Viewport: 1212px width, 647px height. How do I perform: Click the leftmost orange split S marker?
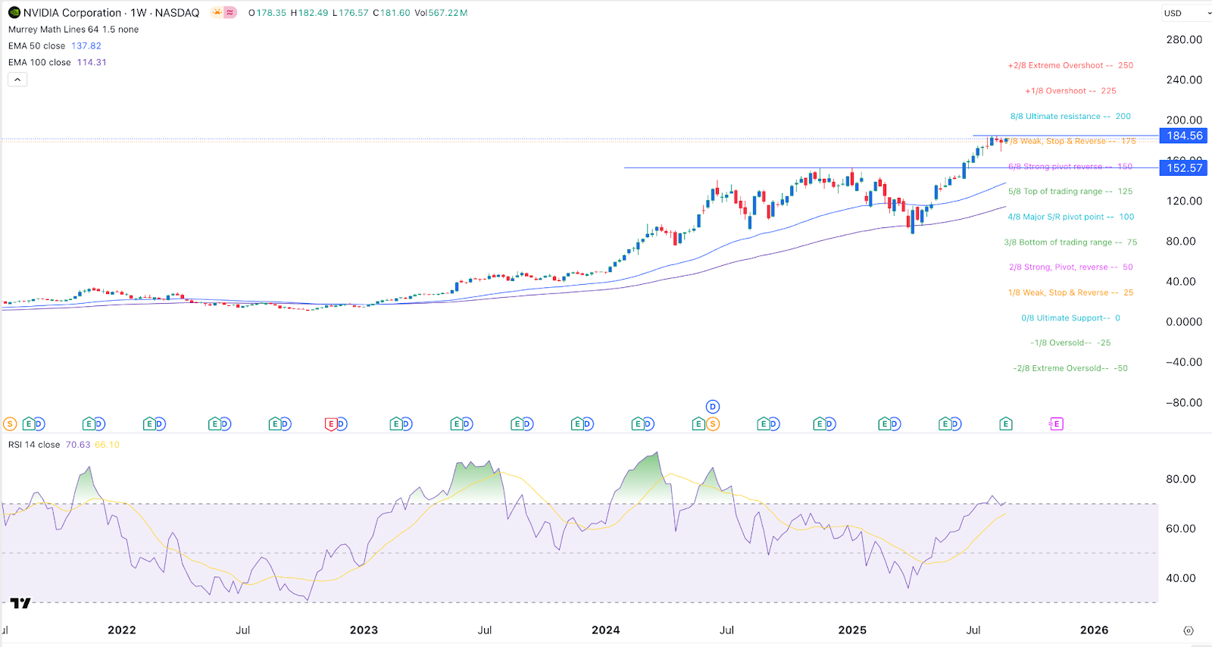[x=10, y=424]
